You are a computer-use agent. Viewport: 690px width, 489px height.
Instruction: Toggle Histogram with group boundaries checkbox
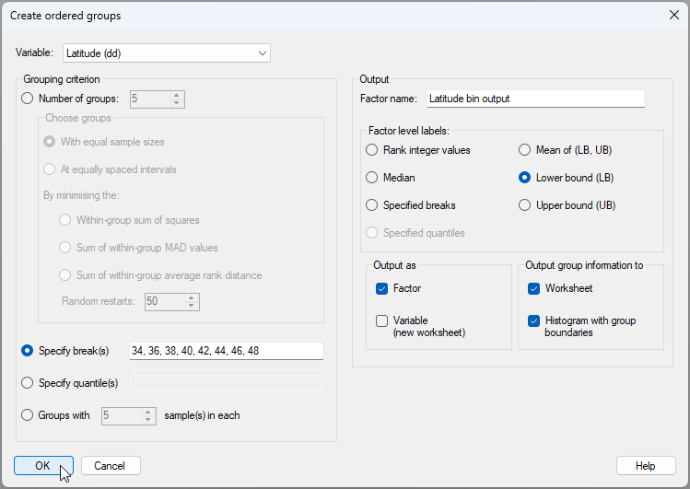(534, 321)
